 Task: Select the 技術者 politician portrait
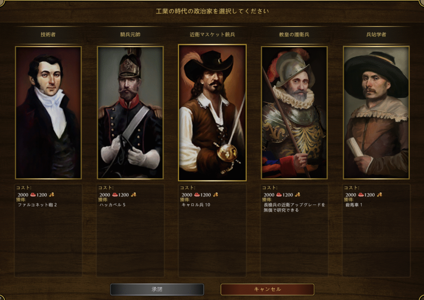(x=48, y=113)
